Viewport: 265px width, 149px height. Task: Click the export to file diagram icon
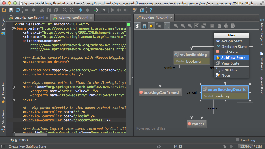tap(219, 26)
